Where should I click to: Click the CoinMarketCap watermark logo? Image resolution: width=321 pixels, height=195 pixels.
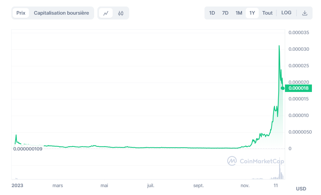pyautogui.click(x=255, y=161)
